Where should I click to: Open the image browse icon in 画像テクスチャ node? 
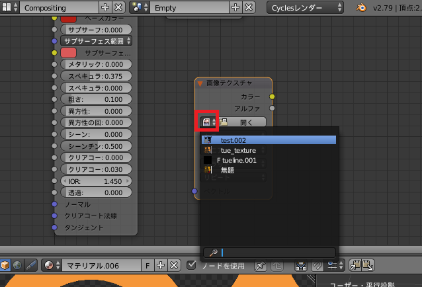pyautogui.click(x=209, y=122)
